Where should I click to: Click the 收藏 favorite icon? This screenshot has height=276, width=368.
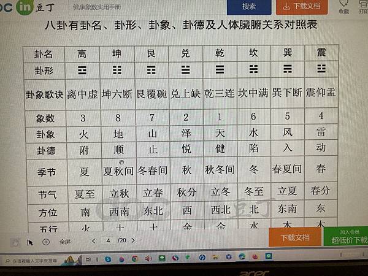(343, 7)
